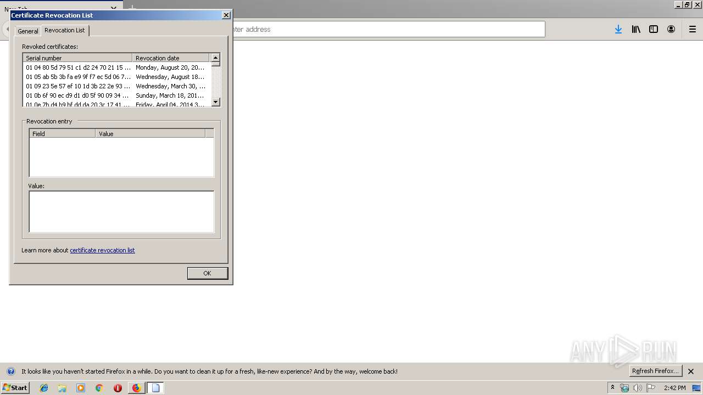Open Opera from the taskbar
Viewport: 703px width, 395px height.
[x=118, y=388]
